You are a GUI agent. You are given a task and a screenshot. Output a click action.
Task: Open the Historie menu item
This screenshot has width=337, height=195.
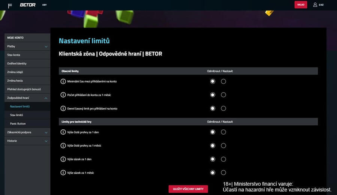(x=27, y=141)
